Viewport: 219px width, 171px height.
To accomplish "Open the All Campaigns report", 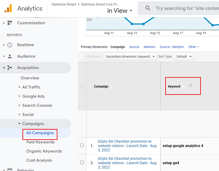I will tap(40, 133).
